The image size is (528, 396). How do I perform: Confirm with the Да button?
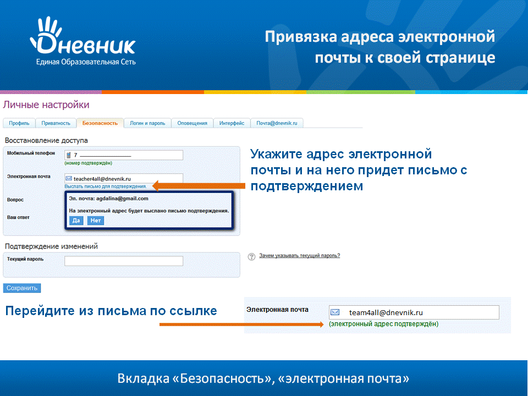pyautogui.click(x=76, y=221)
